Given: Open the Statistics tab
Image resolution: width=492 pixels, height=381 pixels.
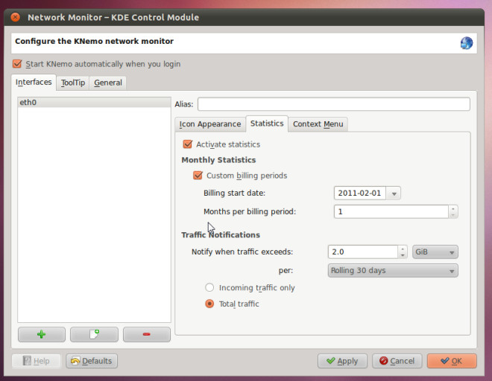Looking at the screenshot, I should 267,124.
